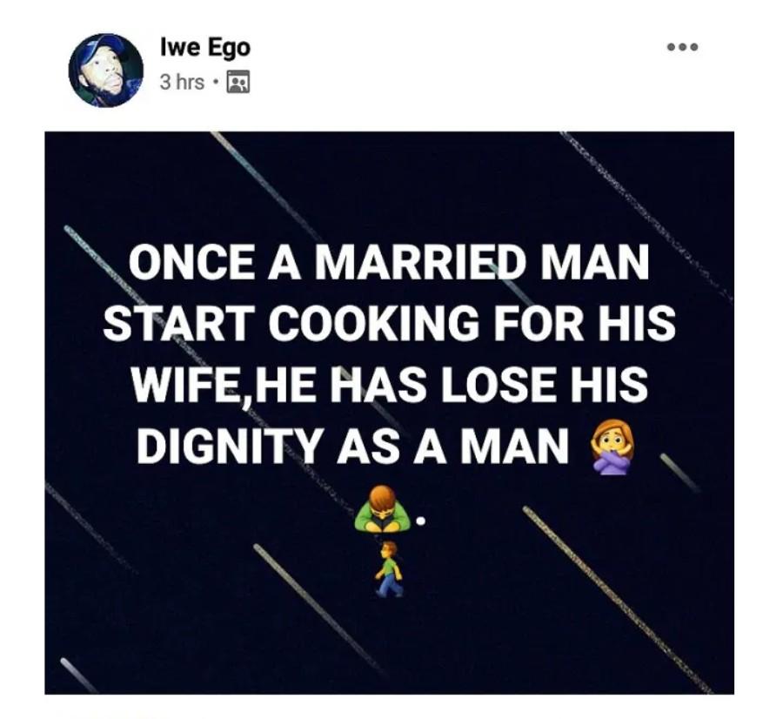Click the friends audience privacy icon

[238, 83]
